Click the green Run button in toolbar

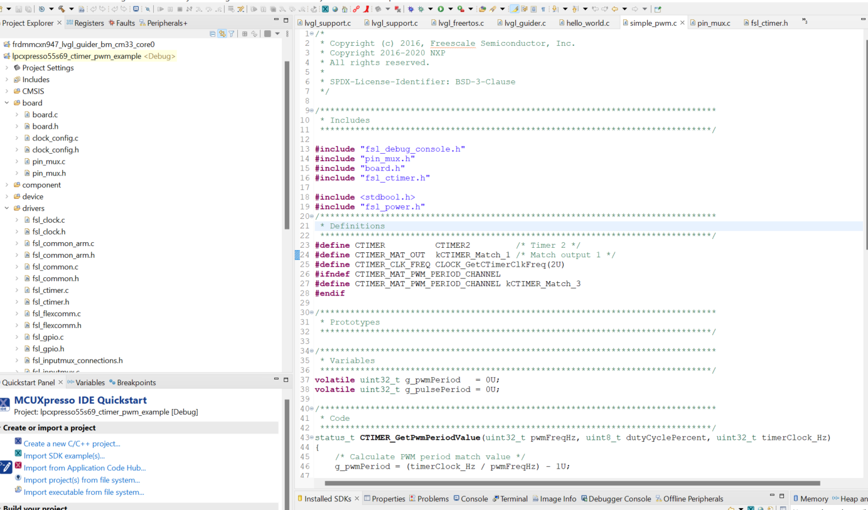point(441,9)
